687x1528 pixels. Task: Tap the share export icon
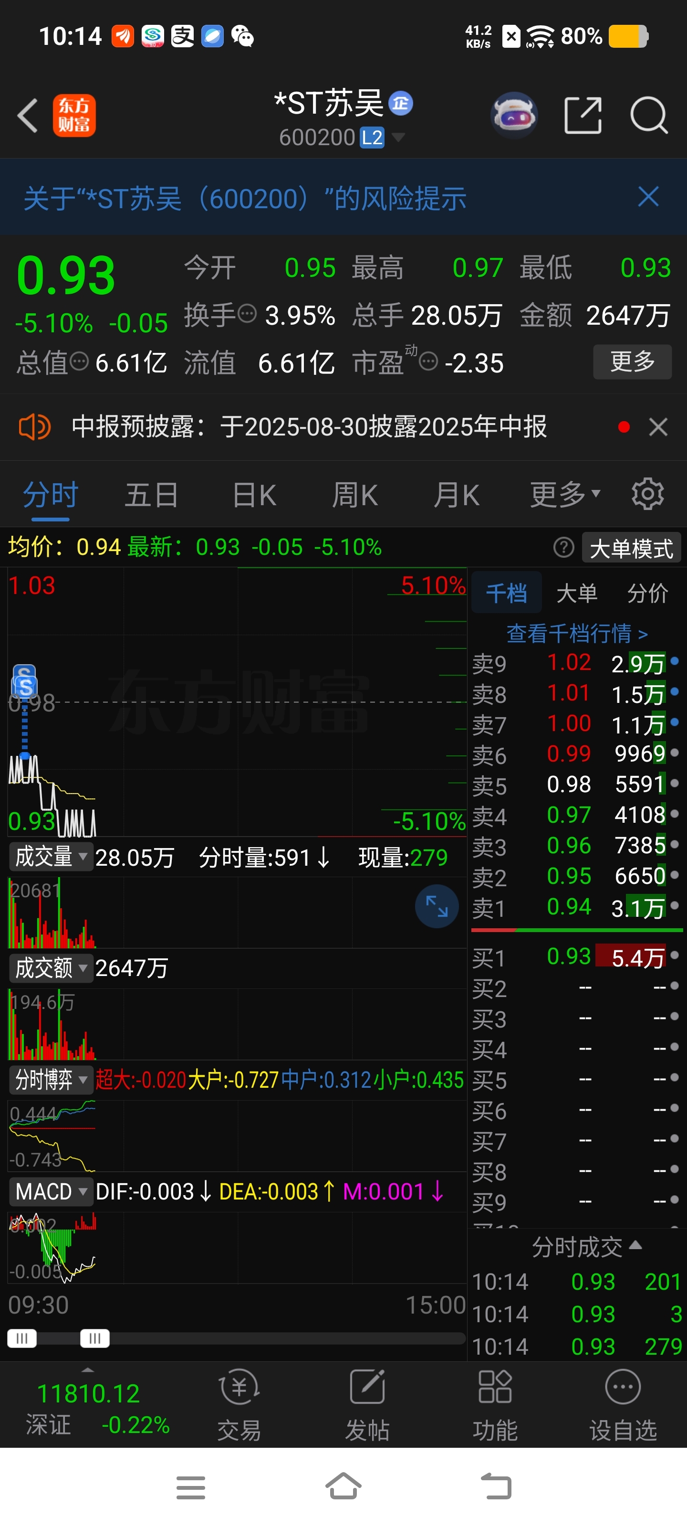tap(583, 115)
